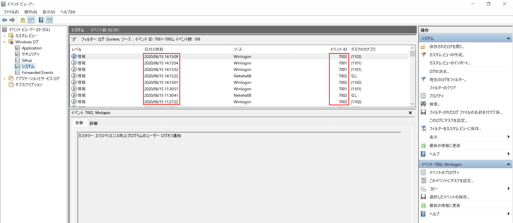Click 最新の情報に更新 under event section
The height and width of the screenshot is (223, 513).
tap(445, 205)
